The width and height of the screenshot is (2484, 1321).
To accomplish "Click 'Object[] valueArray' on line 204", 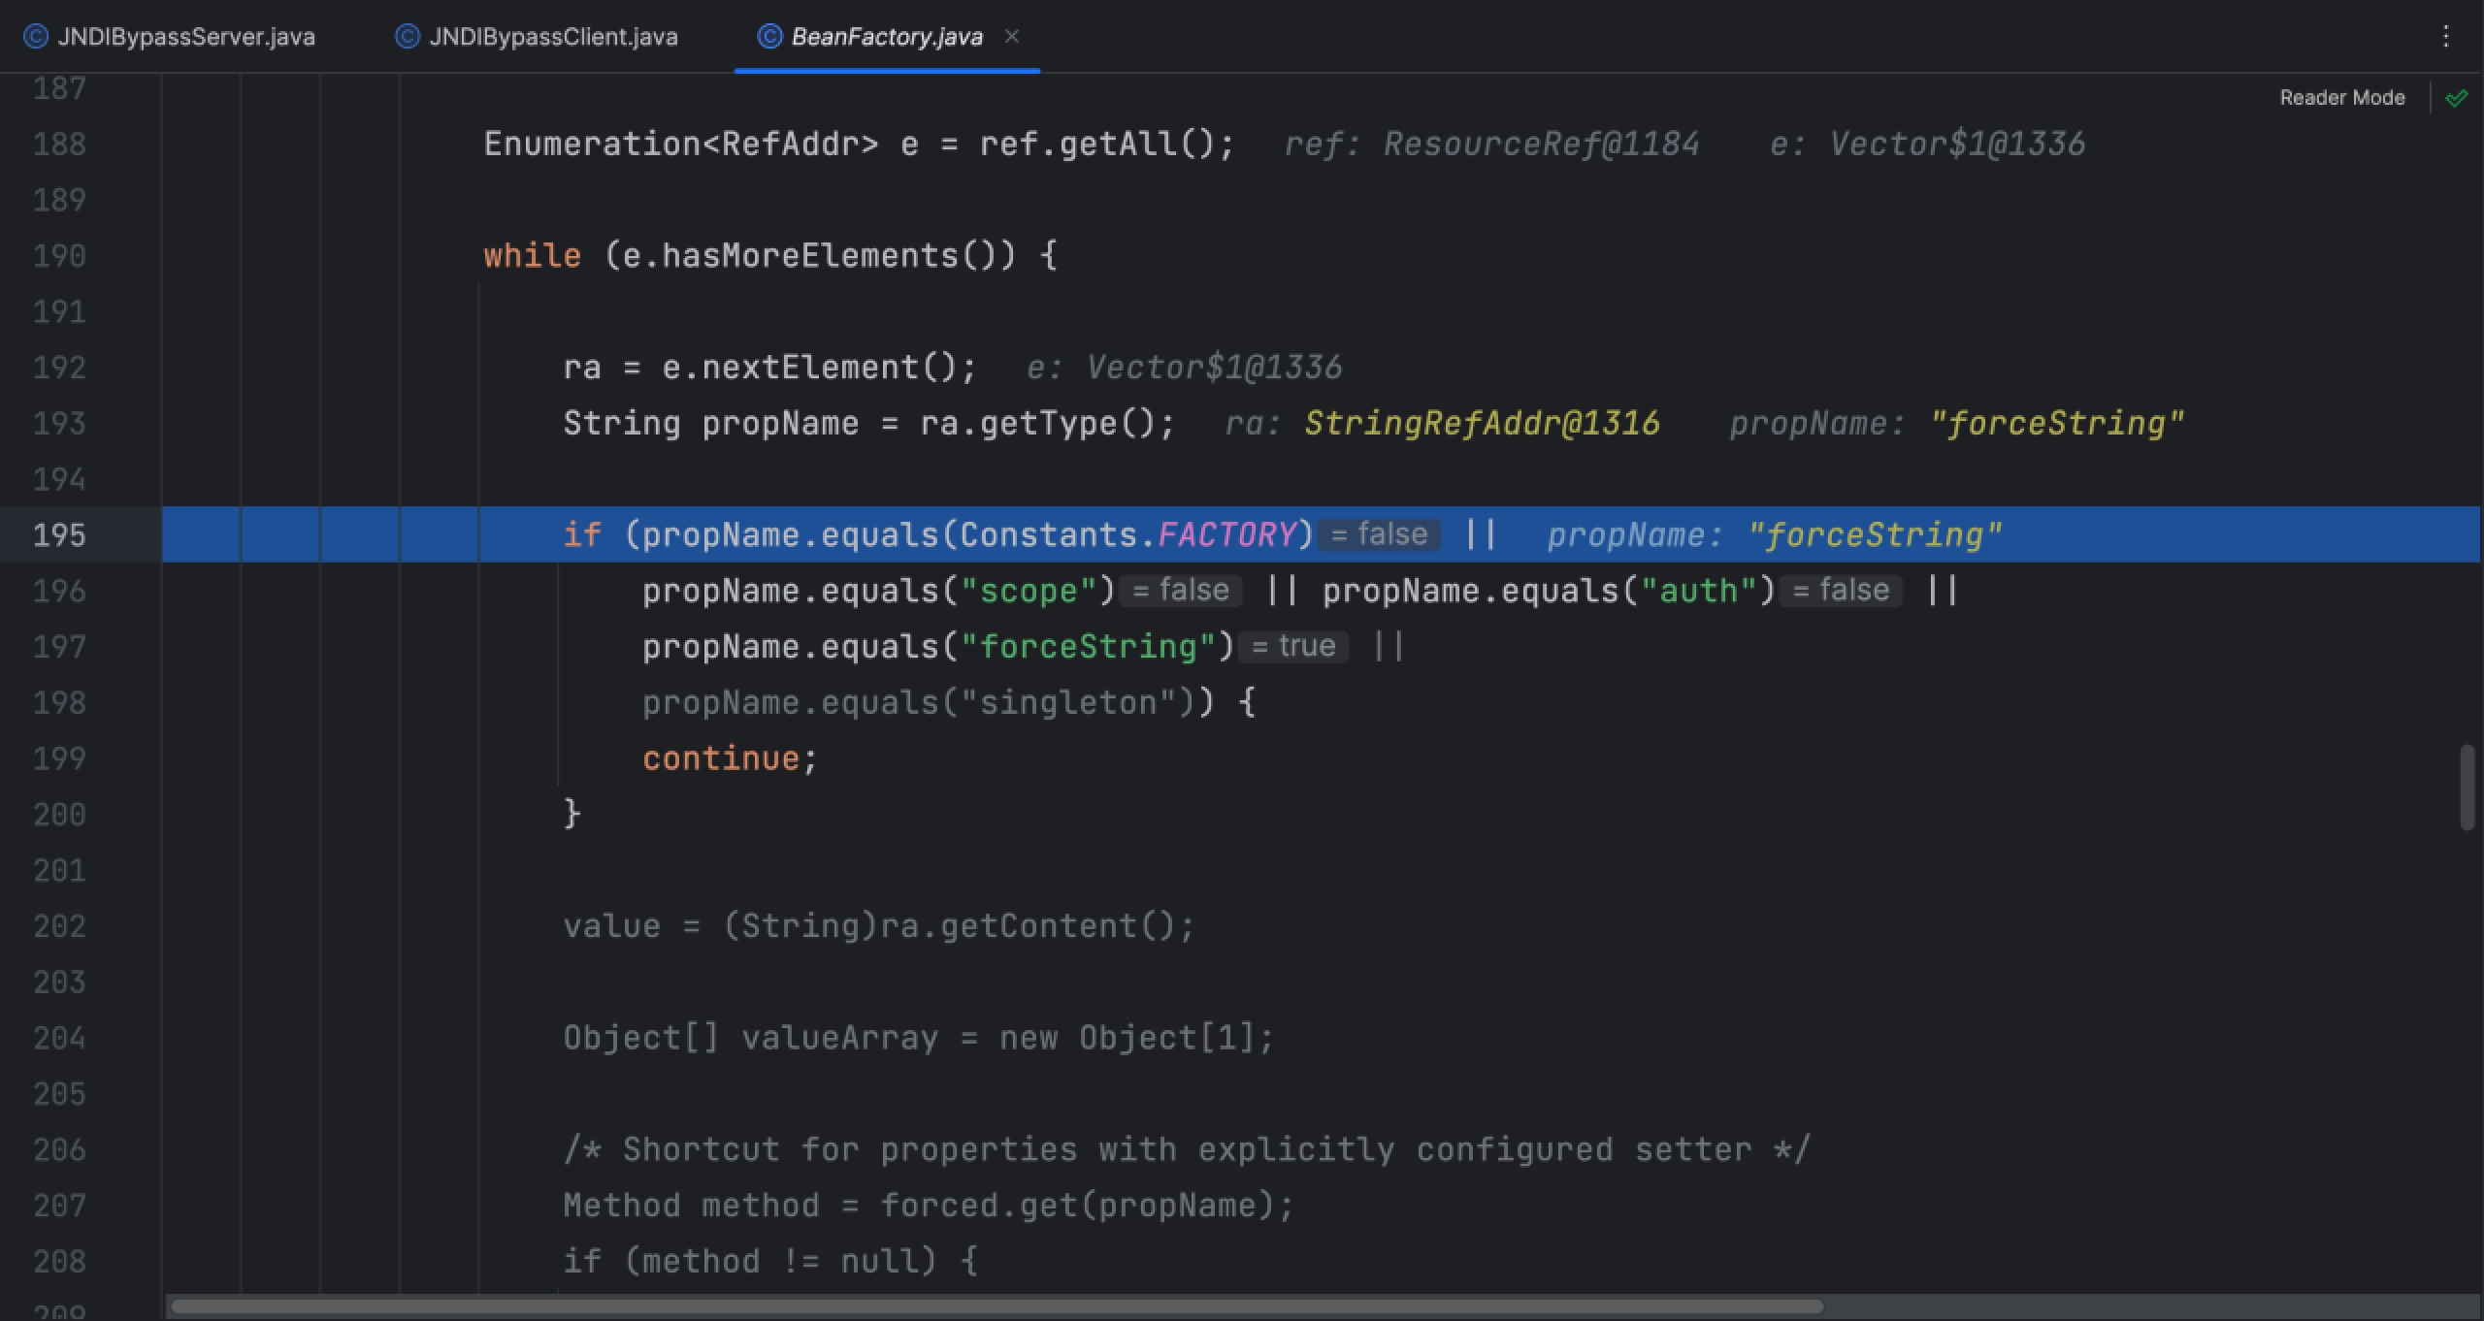I will (751, 1038).
